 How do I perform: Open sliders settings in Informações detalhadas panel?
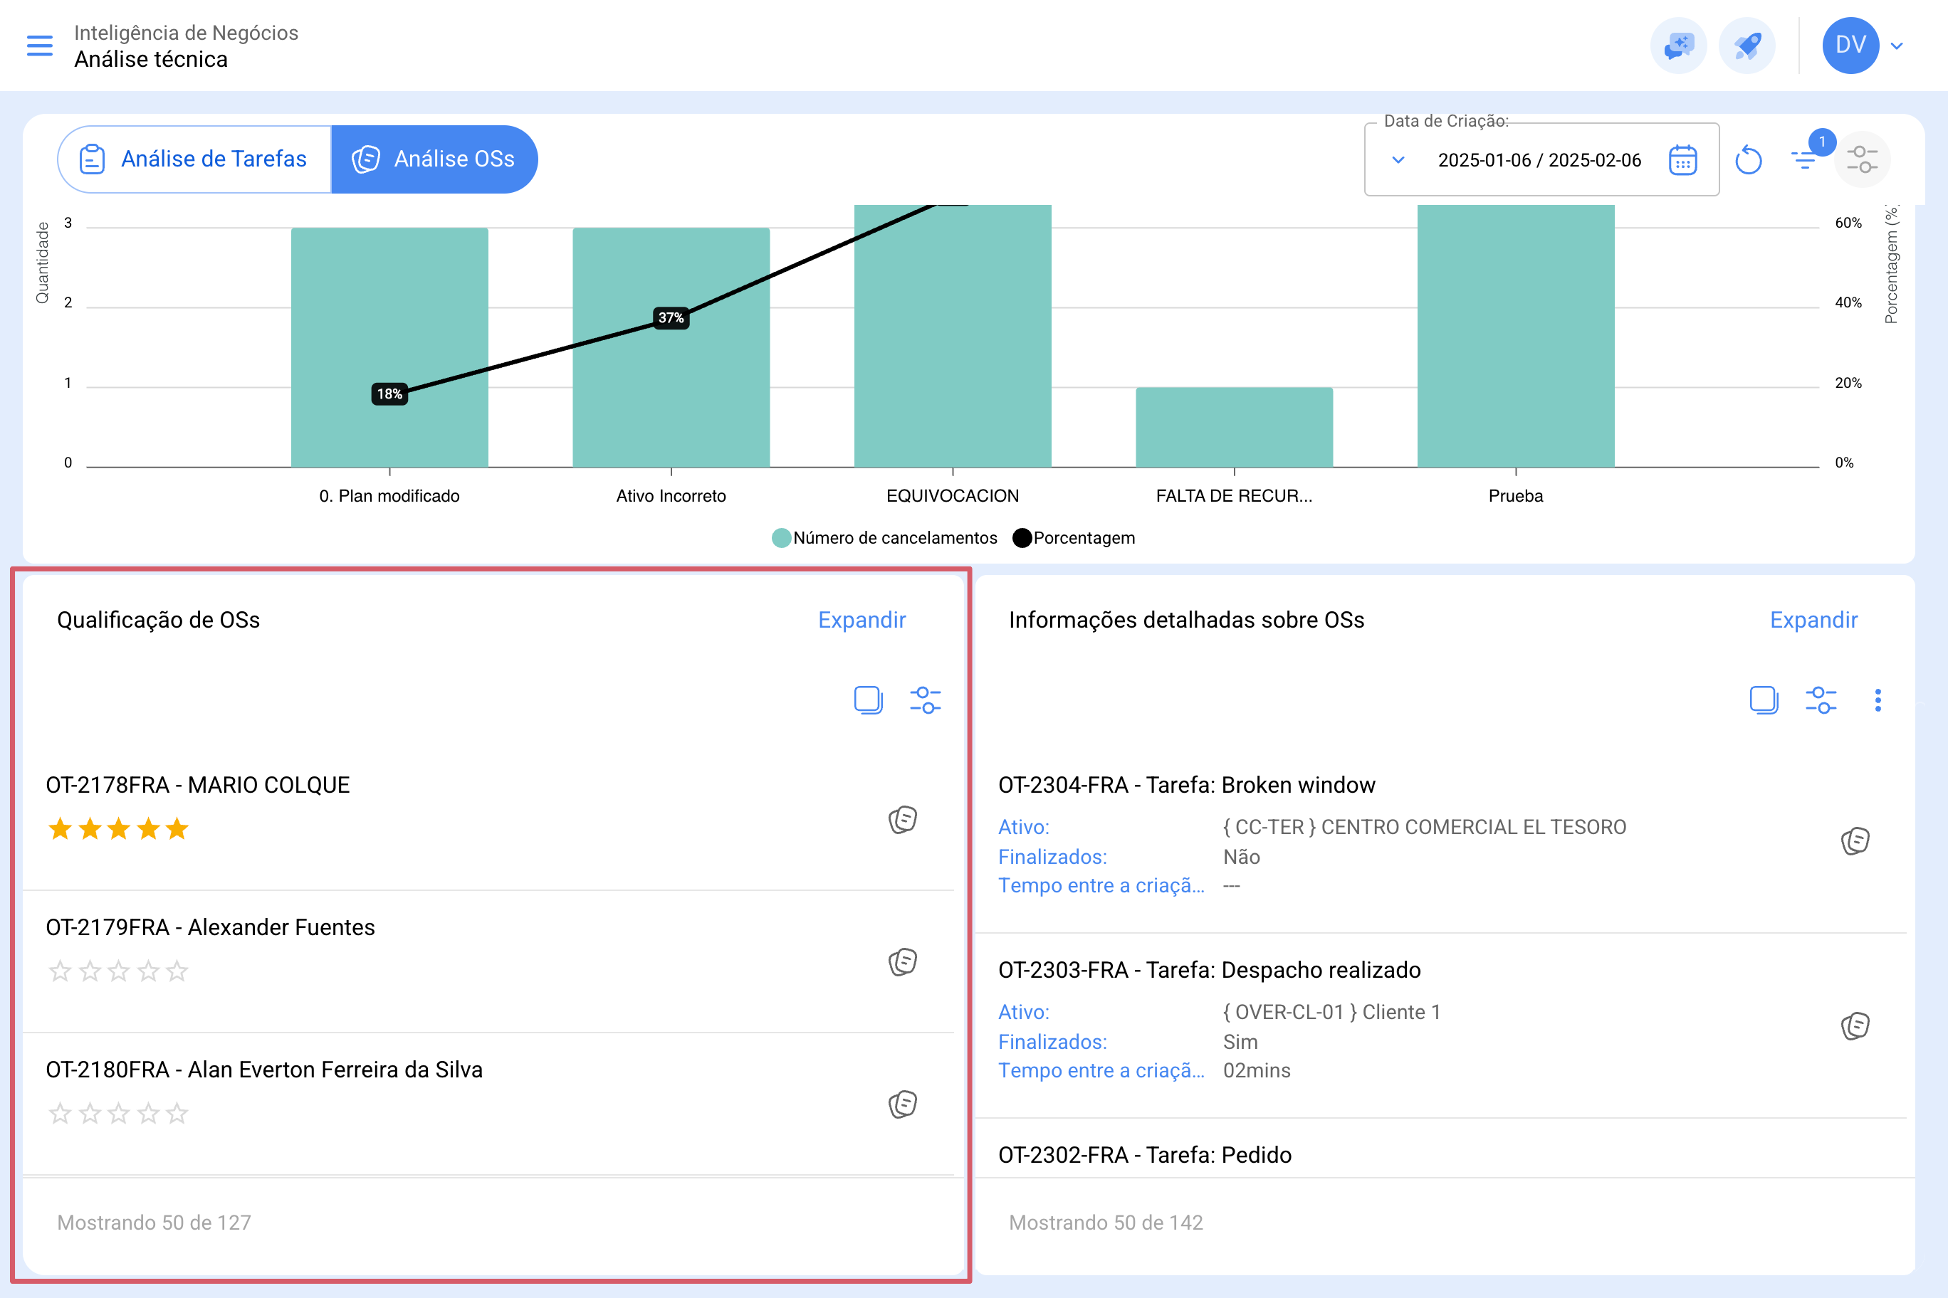pyautogui.click(x=1821, y=700)
